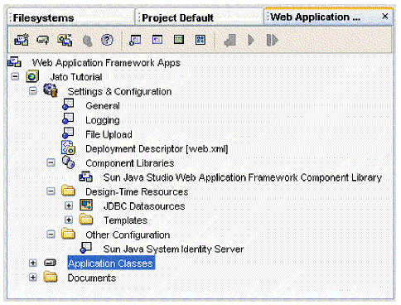Image resolution: width=401 pixels, height=305 pixels.
Task: Click the greyed-out build toolbar icon
Action: click(x=230, y=41)
